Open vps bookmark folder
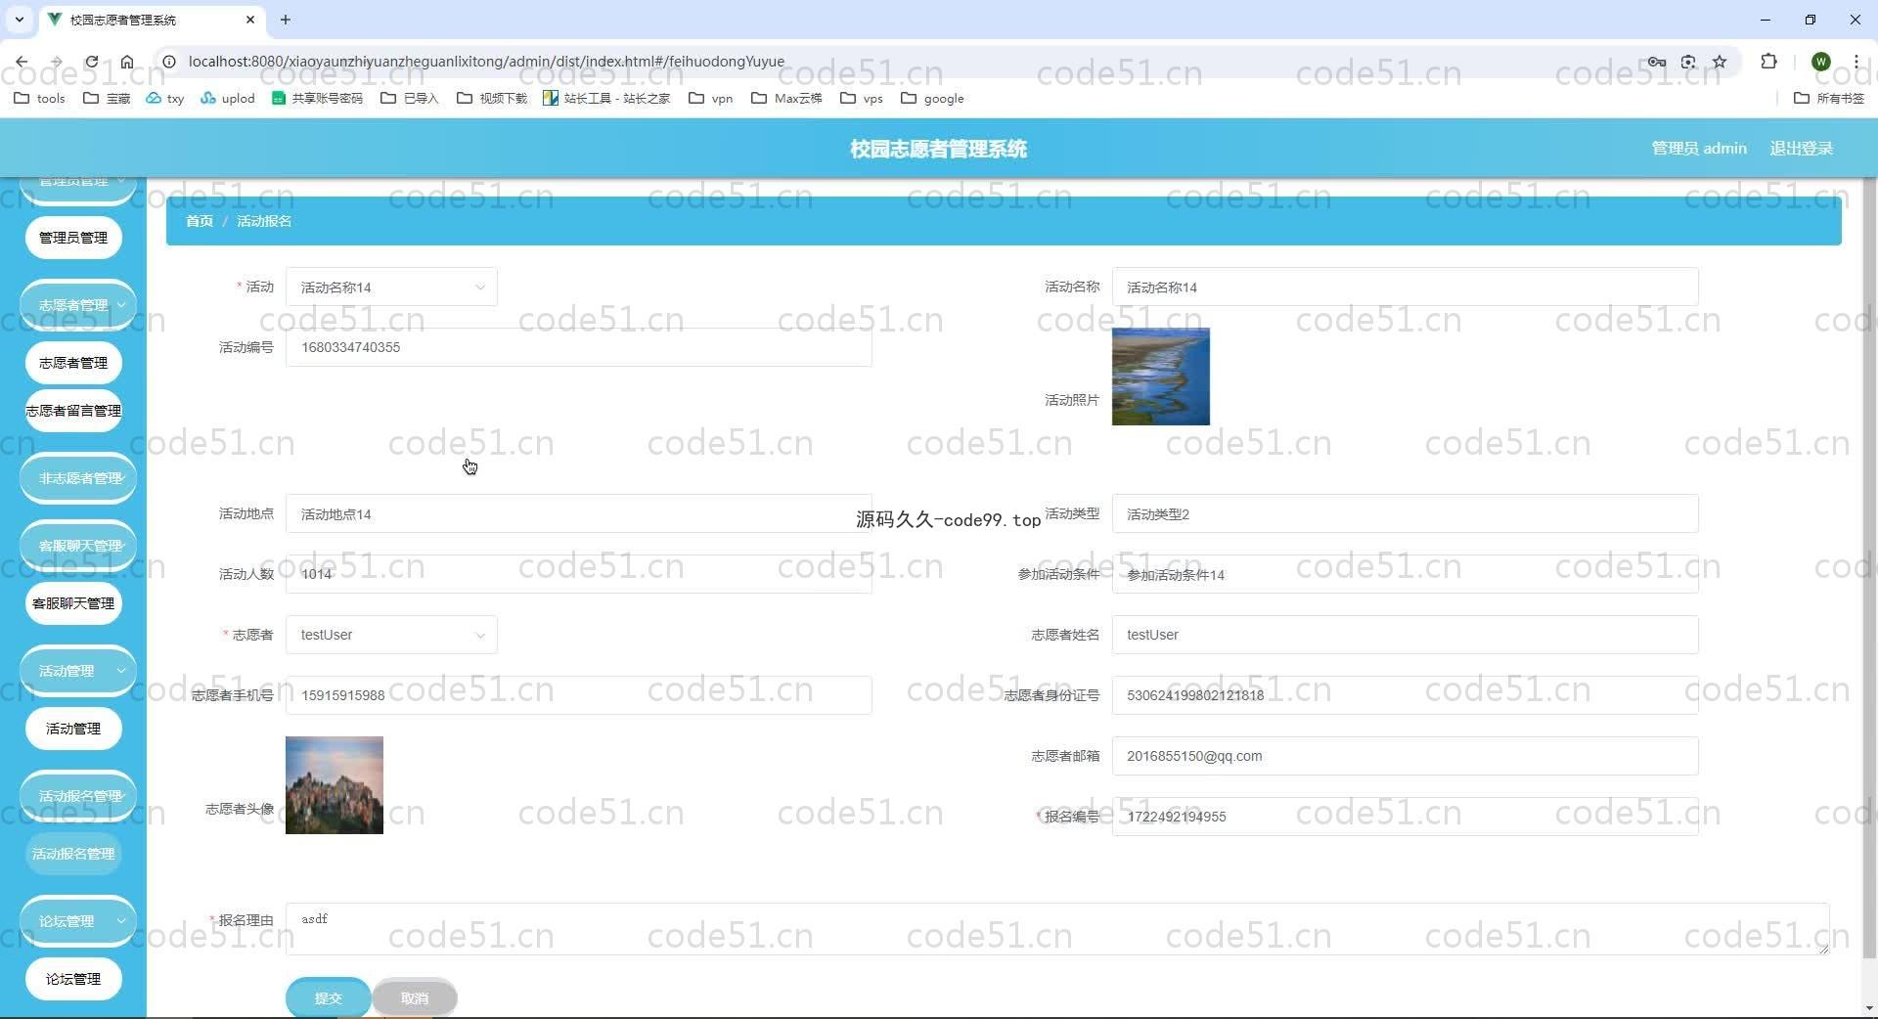The image size is (1878, 1019). click(861, 98)
